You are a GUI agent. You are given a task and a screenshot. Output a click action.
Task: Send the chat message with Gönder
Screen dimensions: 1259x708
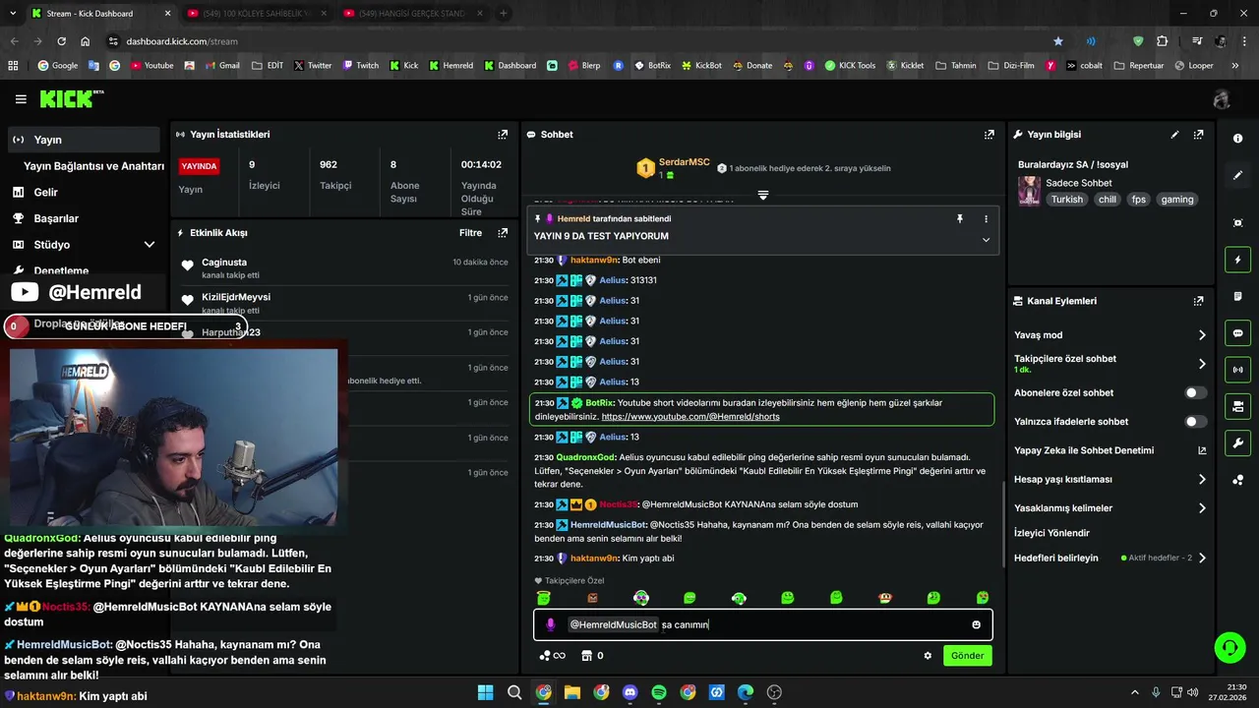click(x=967, y=656)
